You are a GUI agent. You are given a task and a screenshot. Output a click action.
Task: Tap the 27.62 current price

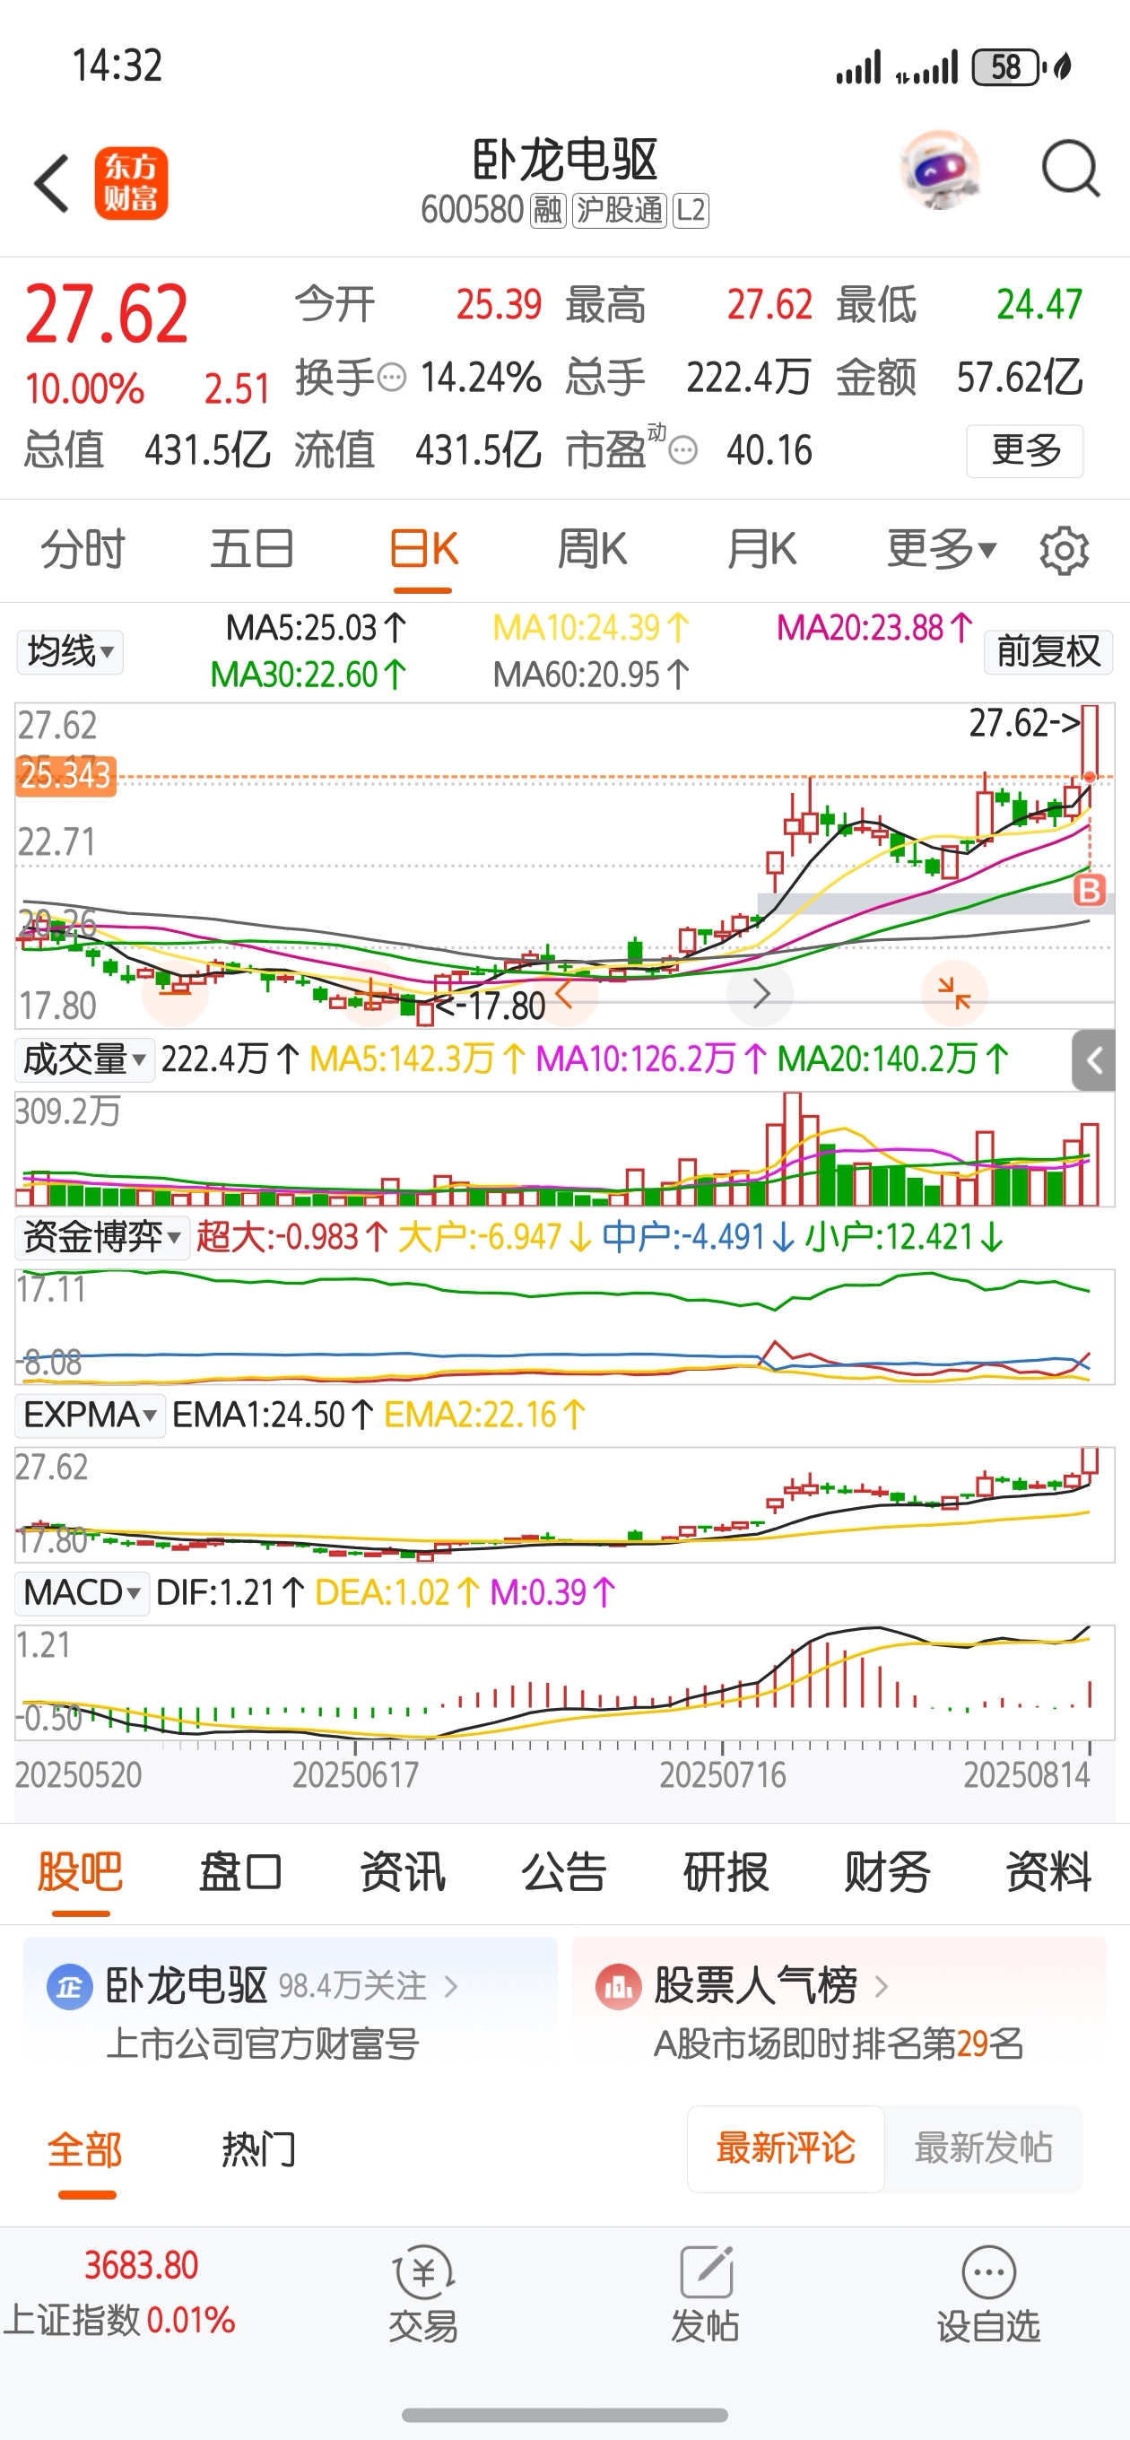coord(106,315)
